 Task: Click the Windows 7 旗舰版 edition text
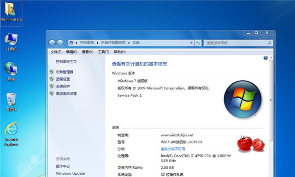[x=132, y=81]
